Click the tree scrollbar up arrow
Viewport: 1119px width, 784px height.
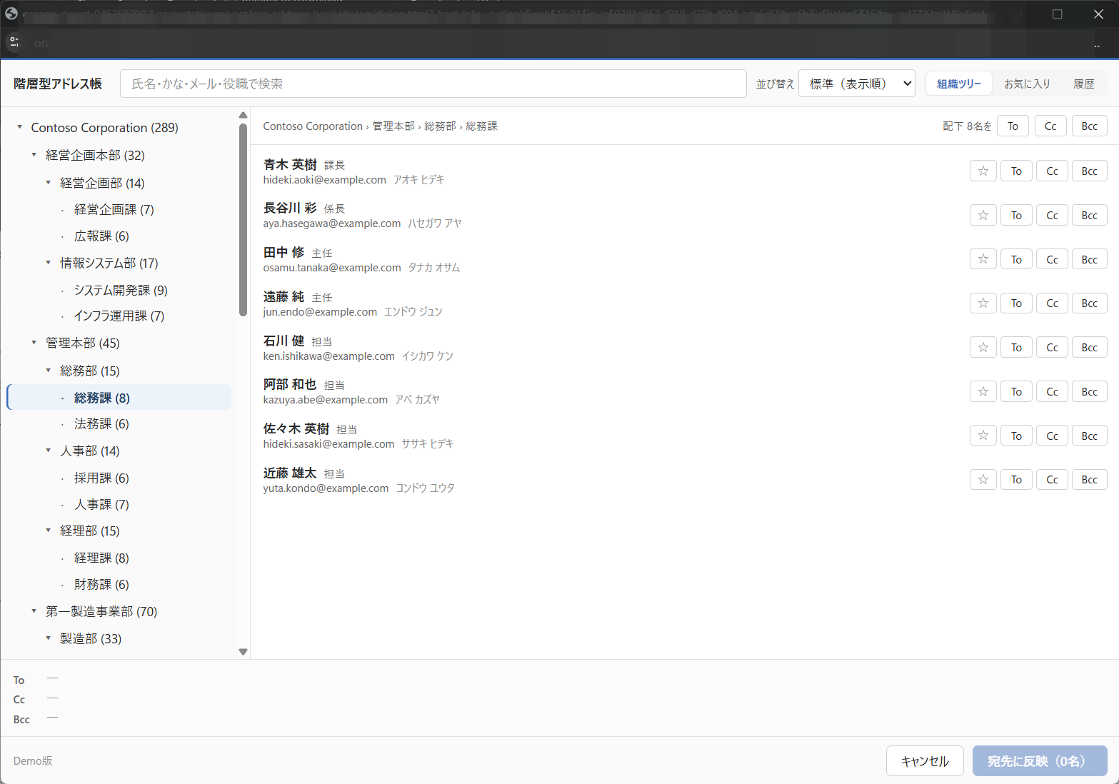click(243, 115)
